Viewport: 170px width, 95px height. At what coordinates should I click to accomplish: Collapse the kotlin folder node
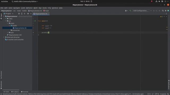coord(9,26)
